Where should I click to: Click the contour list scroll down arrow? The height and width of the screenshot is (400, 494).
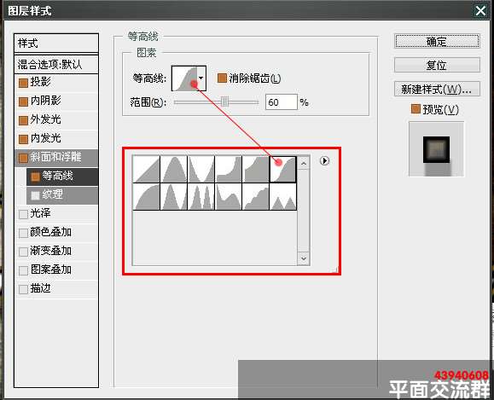click(304, 258)
